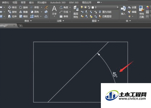Select the Move (移动) tool
The image size is (151, 108).
click(x=12, y=7)
